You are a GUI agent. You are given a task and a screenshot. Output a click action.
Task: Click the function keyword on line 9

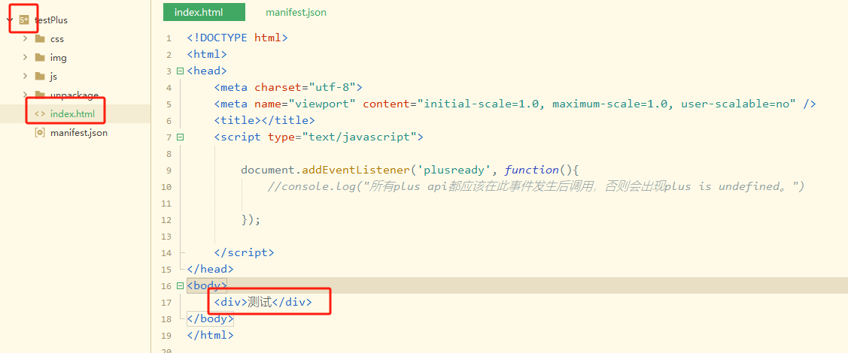pos(531,170)
